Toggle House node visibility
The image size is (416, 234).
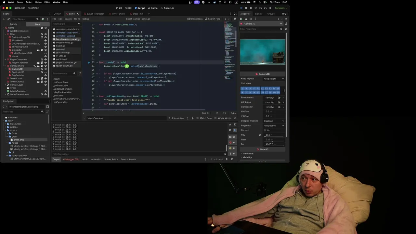tap(45, 56)
